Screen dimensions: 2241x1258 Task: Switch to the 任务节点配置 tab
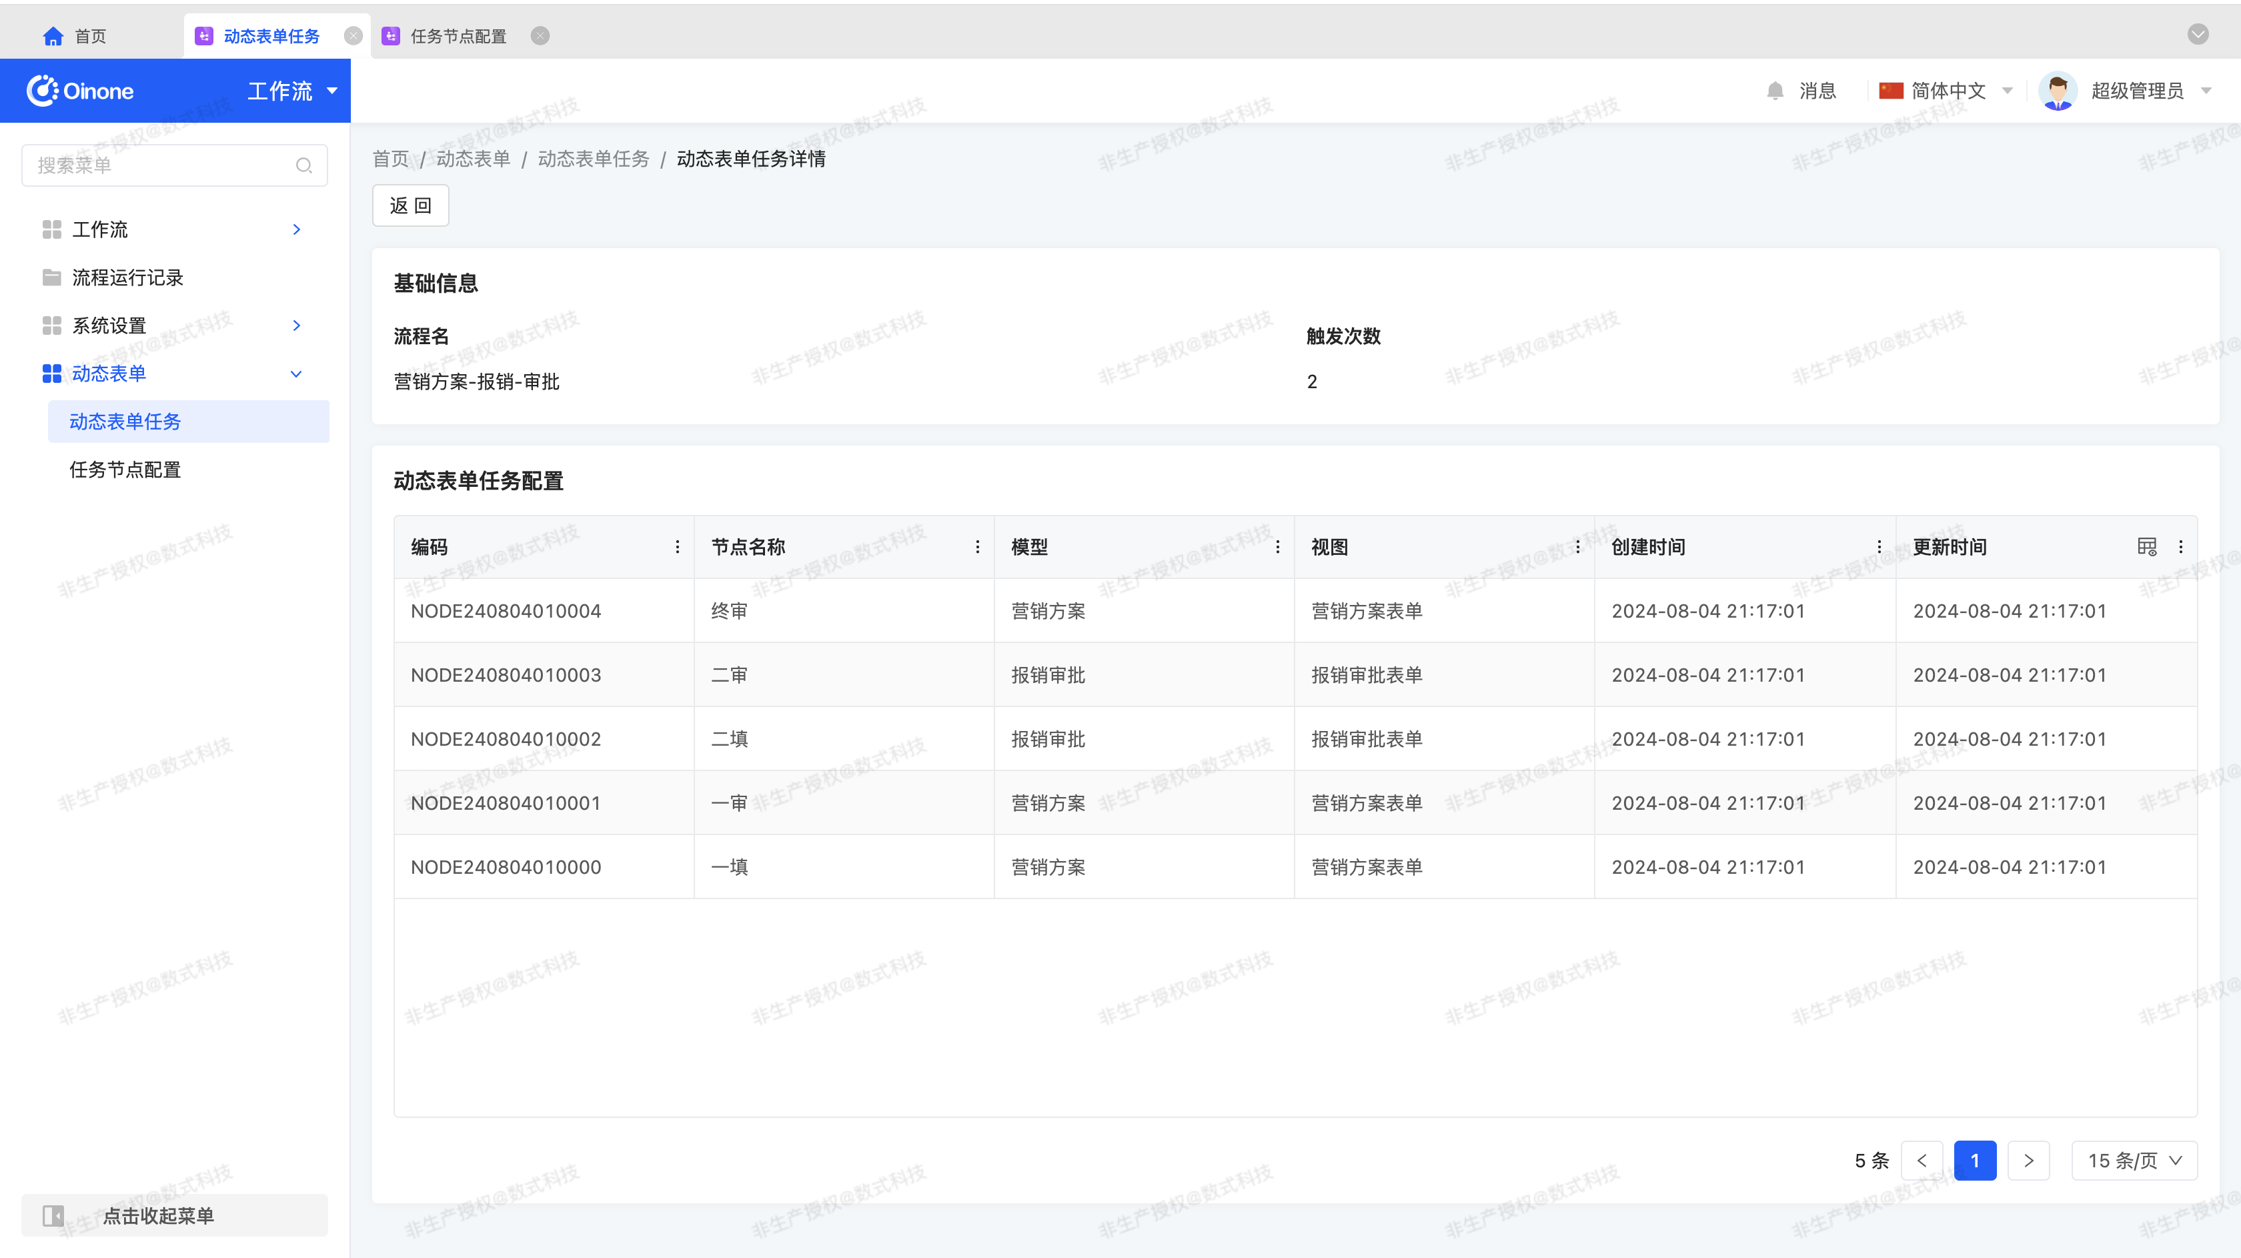click(x=457, y=35)
